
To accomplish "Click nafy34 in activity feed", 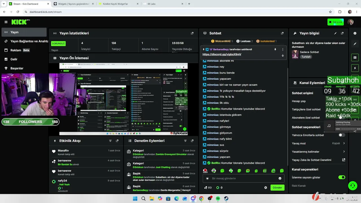I will [62, 181].
